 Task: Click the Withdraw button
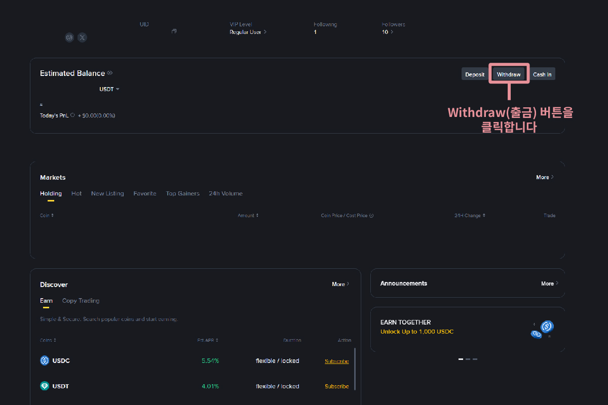click(509, 74)
